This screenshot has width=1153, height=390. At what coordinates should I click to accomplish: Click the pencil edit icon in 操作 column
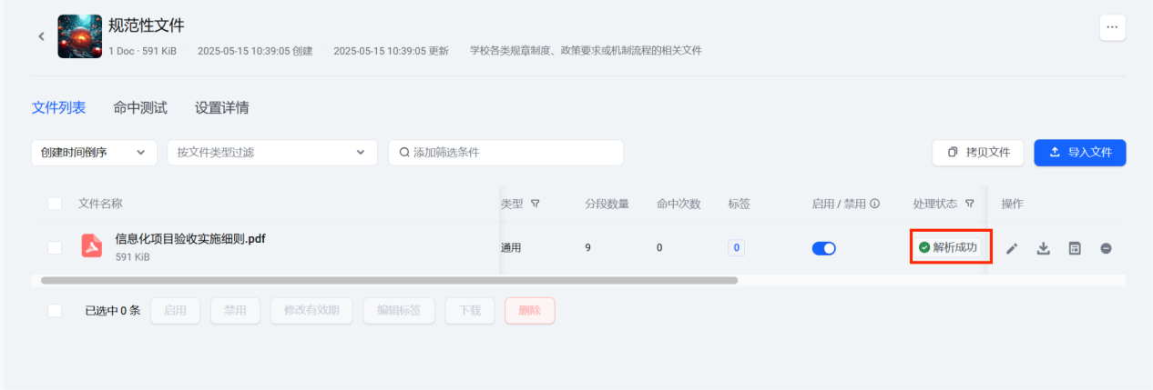(1012, 248)
